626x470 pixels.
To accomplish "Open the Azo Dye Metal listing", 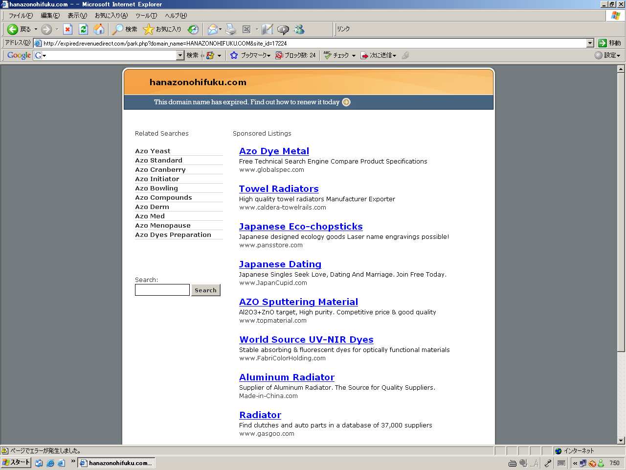I will coord(274,151).
